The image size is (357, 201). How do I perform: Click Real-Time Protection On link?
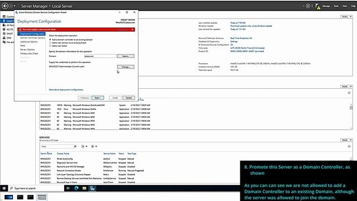(241, 39)
